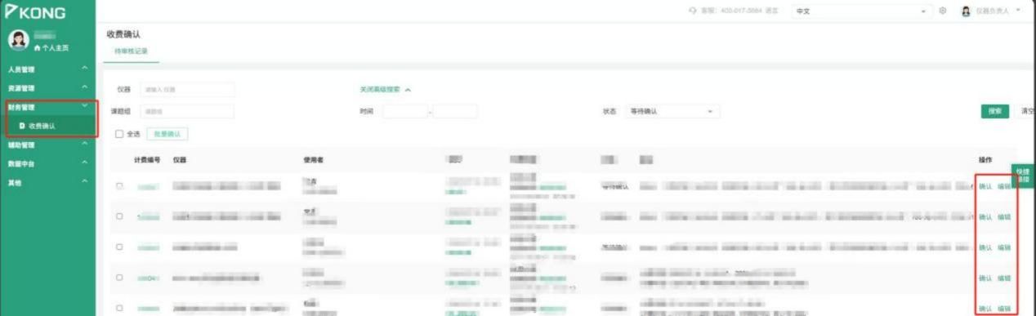1036x316 pixels.
Task: Go to 个人主页 home link
Action: pos(51,48)
